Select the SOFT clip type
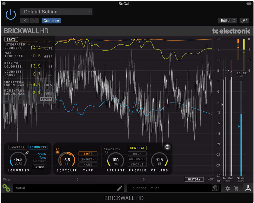 point(88,154)
